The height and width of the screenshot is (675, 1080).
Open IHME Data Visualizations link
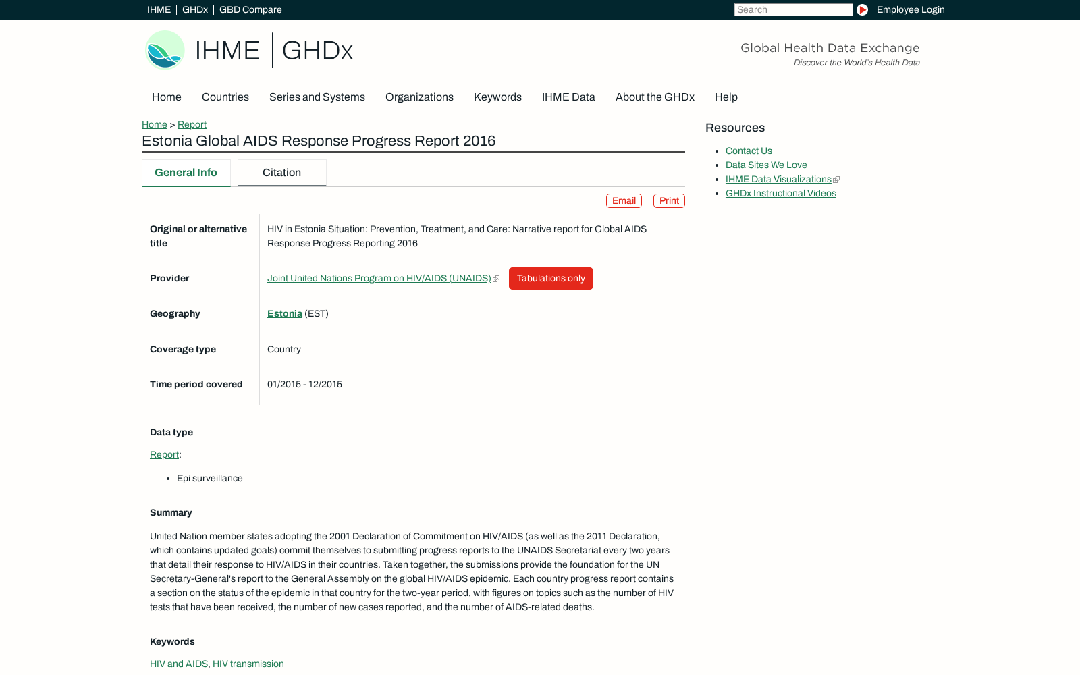pos(778,180)
